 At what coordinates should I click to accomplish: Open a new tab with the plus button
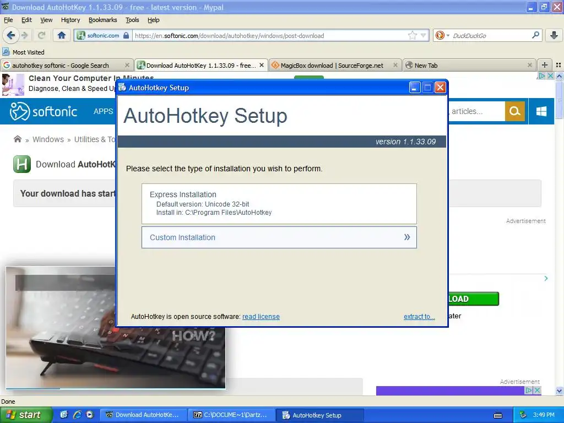[x=545, y=65]
